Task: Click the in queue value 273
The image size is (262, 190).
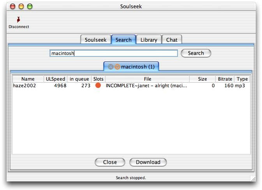Action: click(x=86, y=86)
